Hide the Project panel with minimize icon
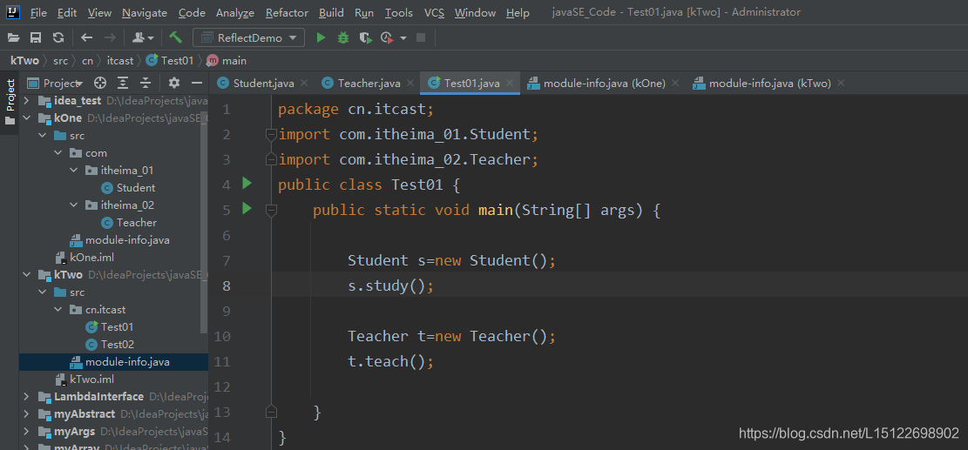This screenshot has height=450, width=968. point(196,83)
